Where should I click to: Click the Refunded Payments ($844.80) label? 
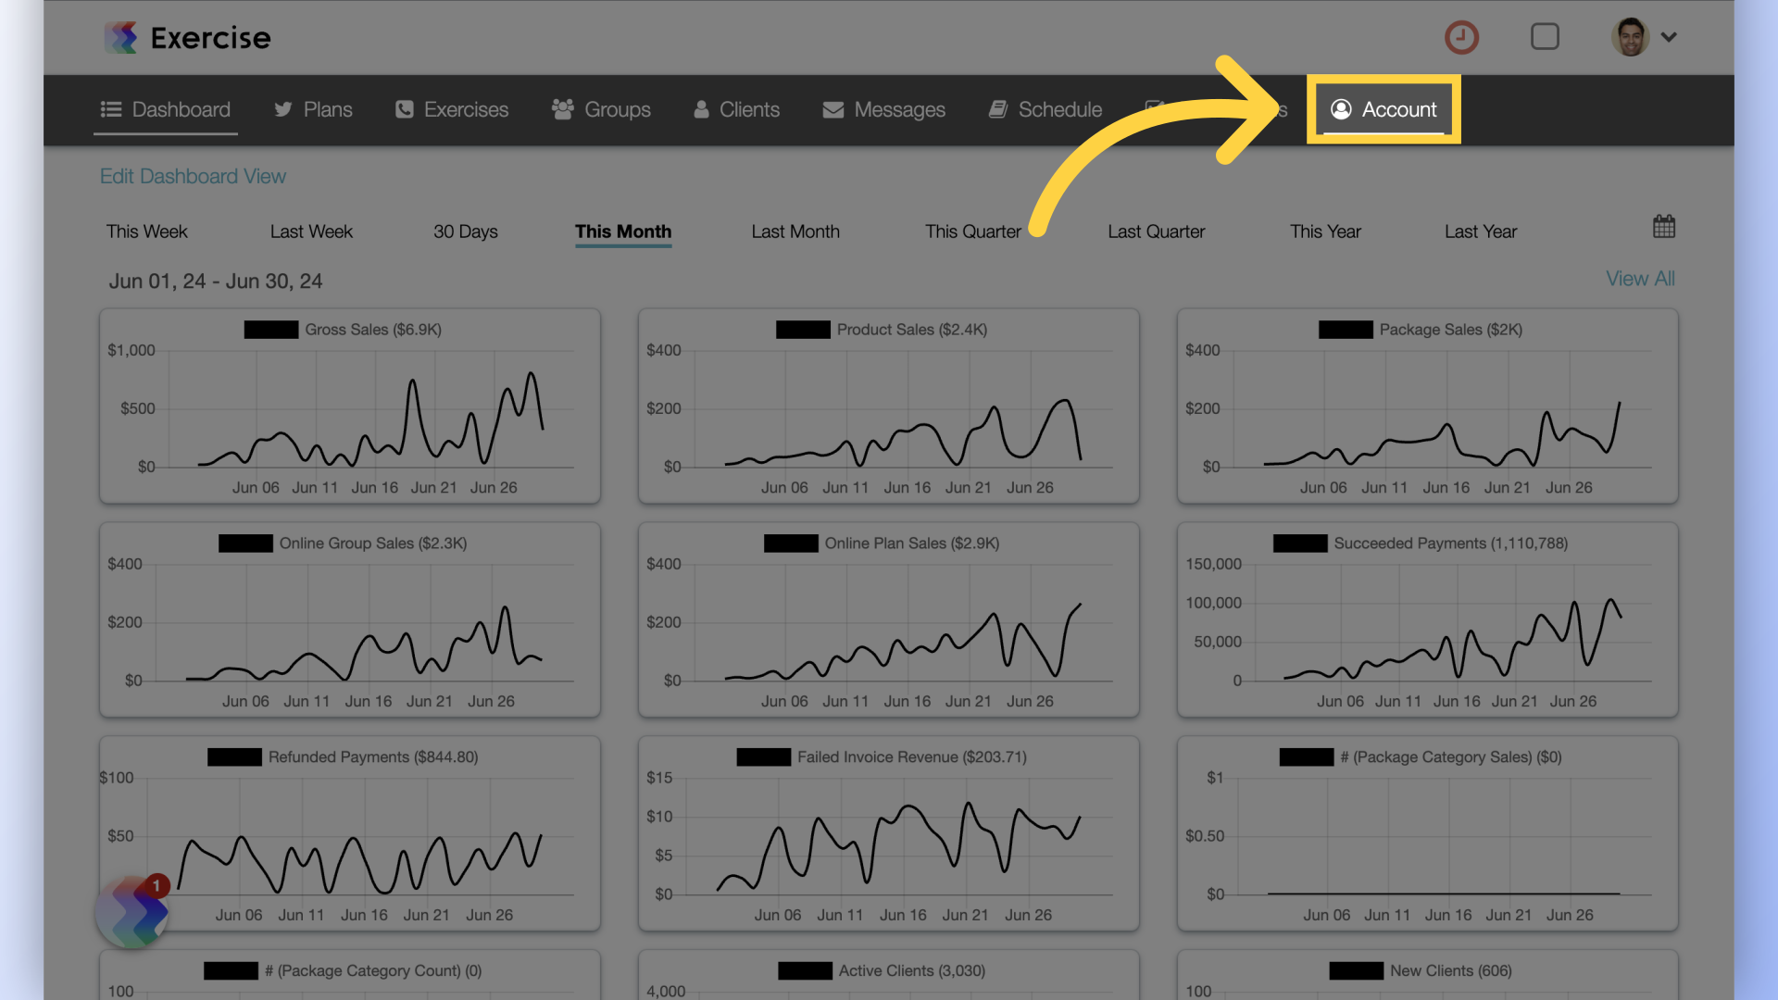373,757
